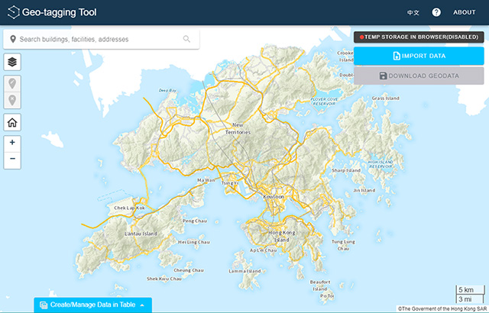Zoom out of the map
Image resolution: width=489 pixels, height=313 pixels.
12,160
